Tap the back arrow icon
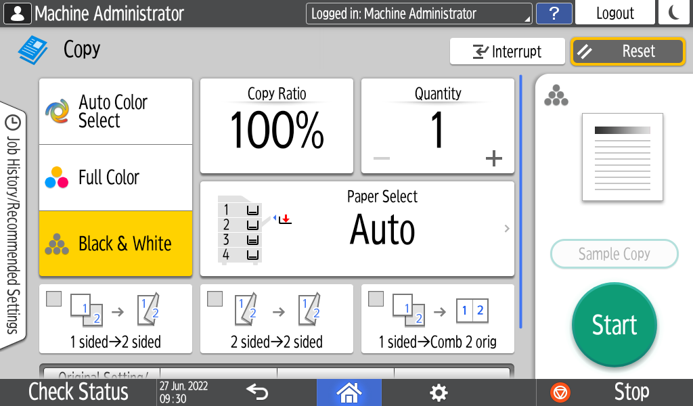Image resolution: width=693 pixels, height=406 pixels. [x=257, y=392]
